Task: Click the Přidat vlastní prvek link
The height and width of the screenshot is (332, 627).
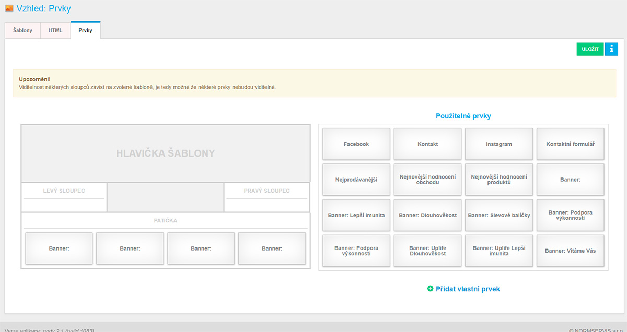Action: pos(467,289)
